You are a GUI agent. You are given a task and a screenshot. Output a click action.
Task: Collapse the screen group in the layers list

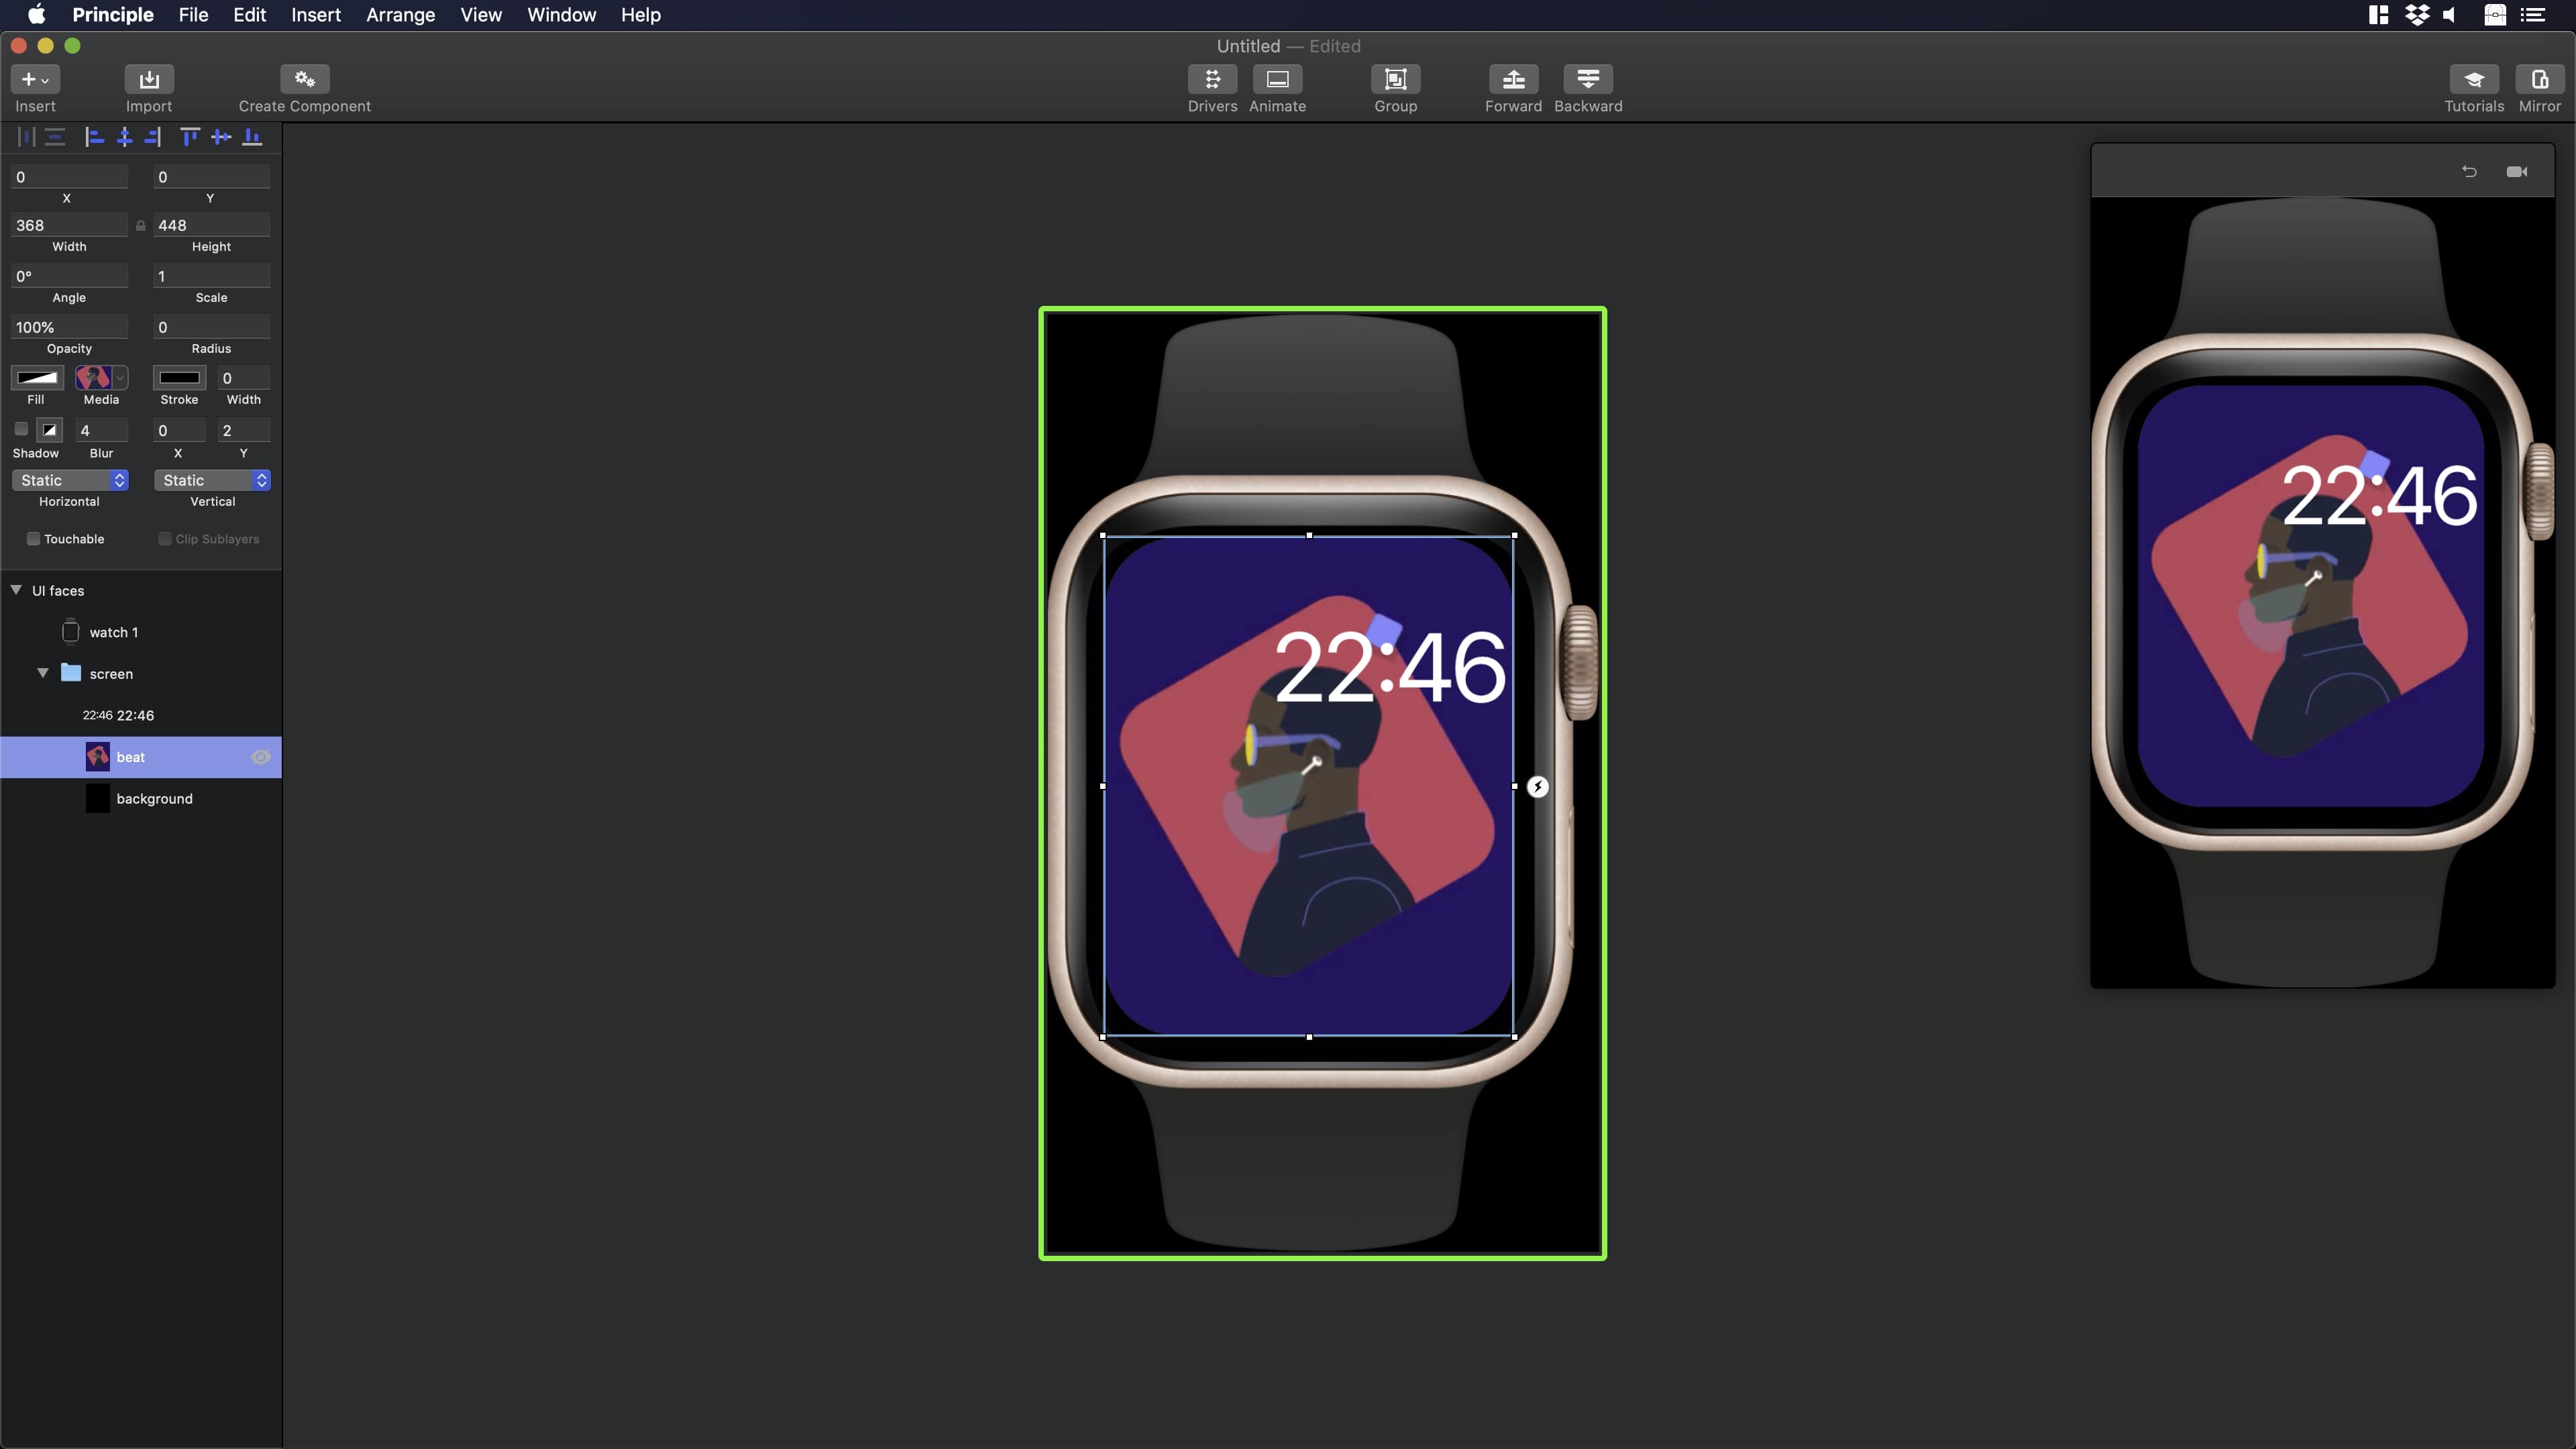[43, 673]
